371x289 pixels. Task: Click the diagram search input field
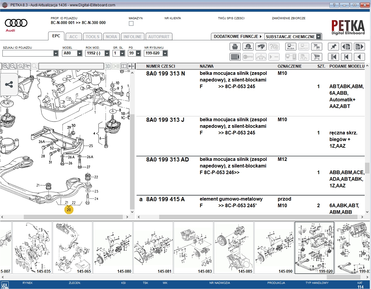71,66
